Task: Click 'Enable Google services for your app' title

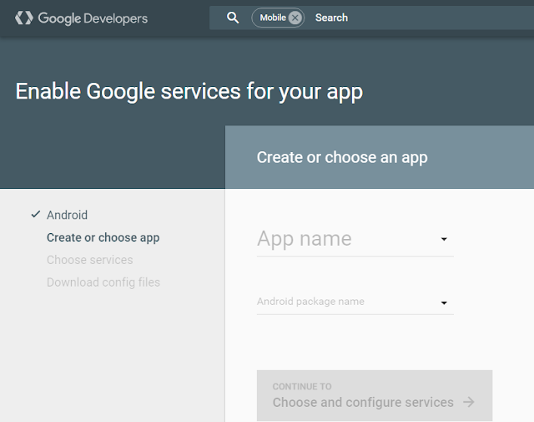Action: coord(189,92)
